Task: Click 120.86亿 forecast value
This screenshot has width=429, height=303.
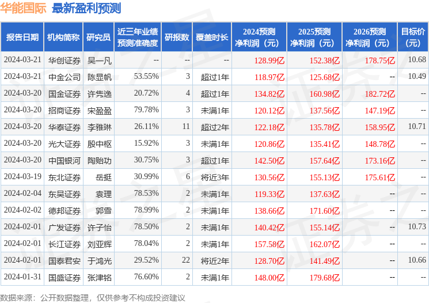Action: click(x=269, y=144)
